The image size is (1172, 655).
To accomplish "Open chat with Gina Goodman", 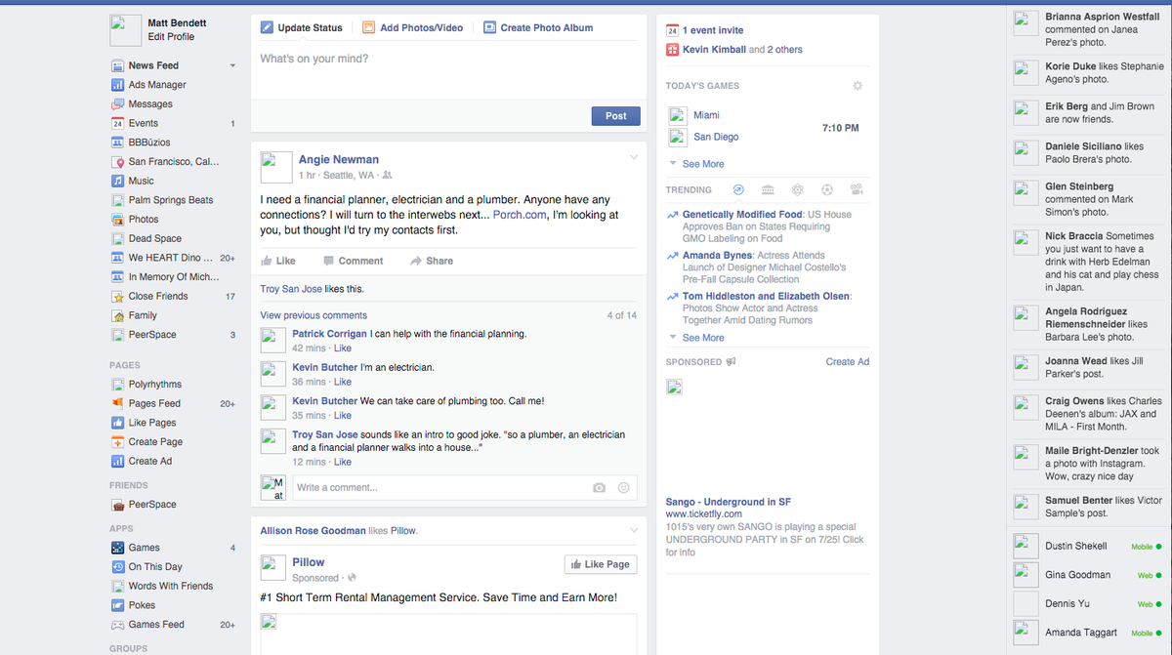I will pyautogui.click(x=1089, y=575).
